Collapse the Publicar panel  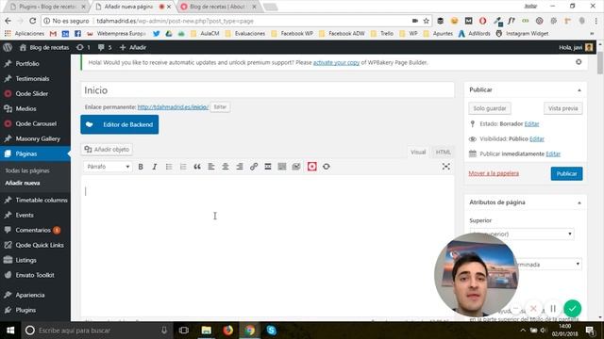579,90
